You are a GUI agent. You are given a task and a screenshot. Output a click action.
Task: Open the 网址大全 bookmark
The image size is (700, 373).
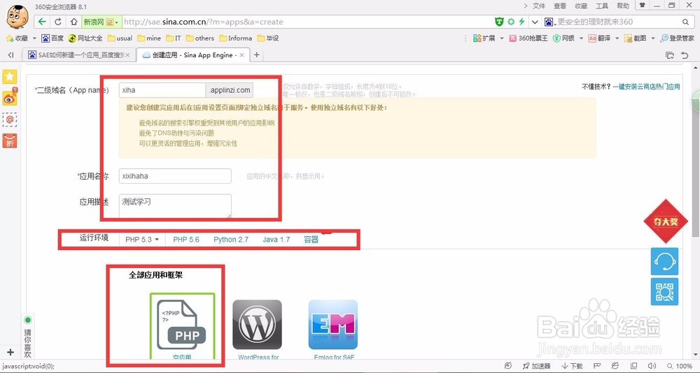click(x=85, y=38)
